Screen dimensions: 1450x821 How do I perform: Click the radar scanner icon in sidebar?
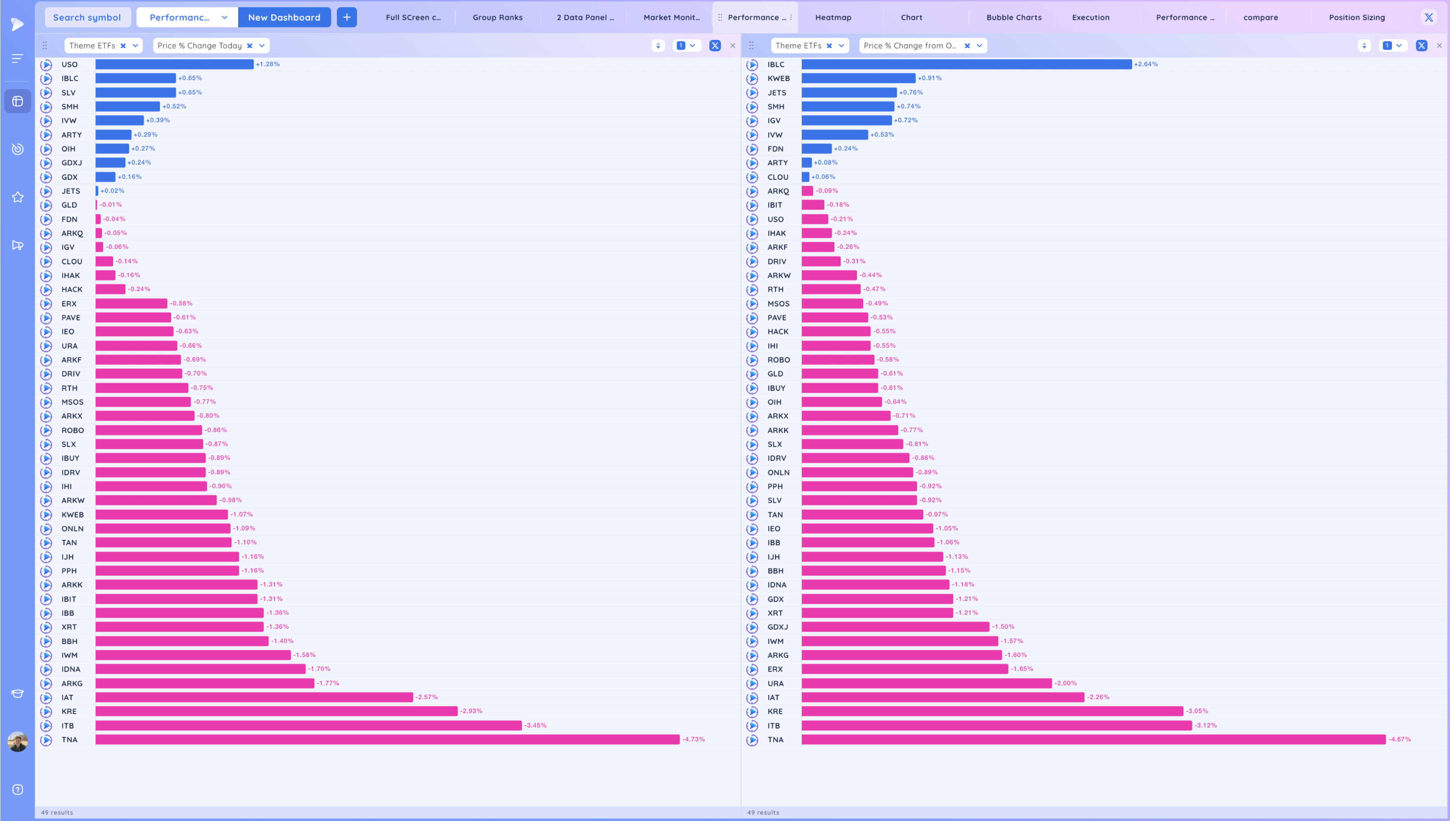pyautogui.click(x=17, y=149)
